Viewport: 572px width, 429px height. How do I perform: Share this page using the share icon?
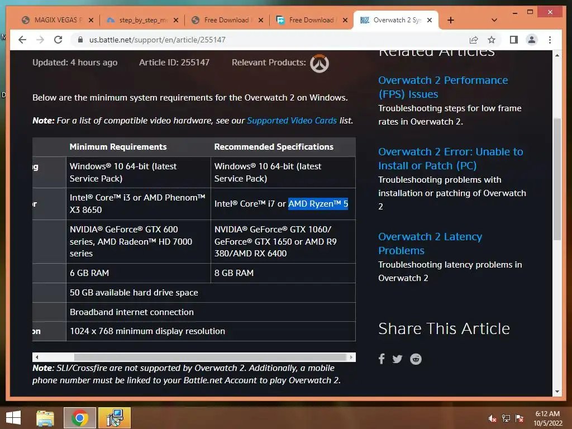point(474,40)
